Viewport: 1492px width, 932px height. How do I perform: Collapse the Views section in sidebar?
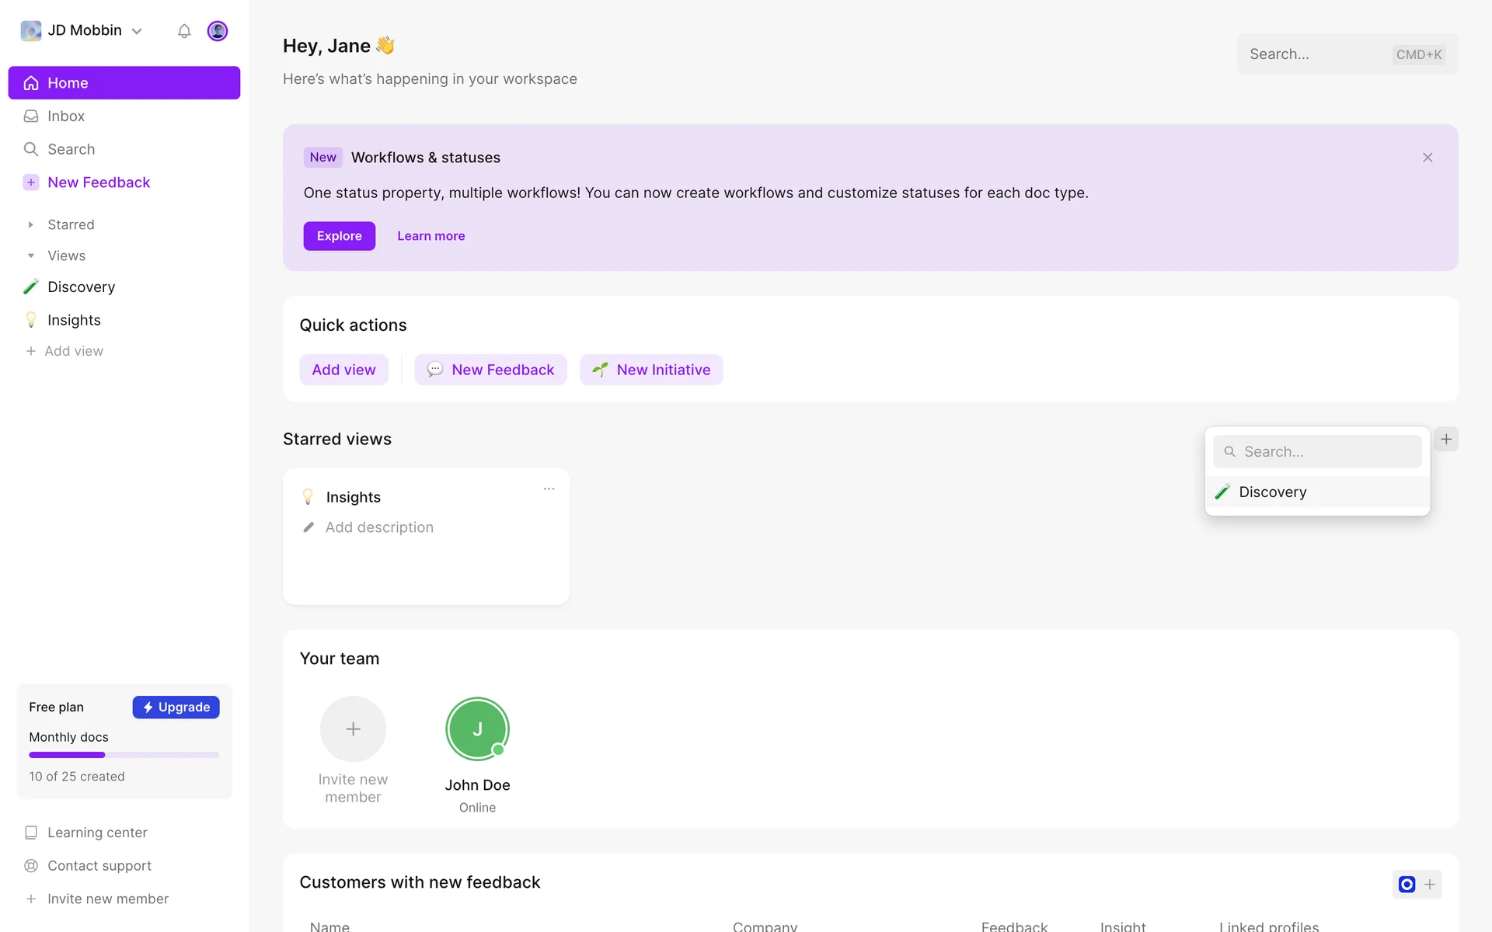pos(31,256)
